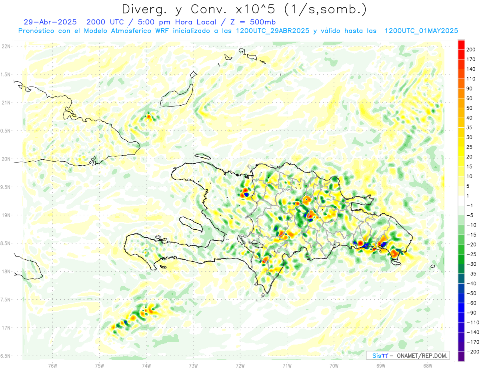Screen dimensions: 480x371
Task: Click the color scale value "-15"
Action: pos(472,235)
